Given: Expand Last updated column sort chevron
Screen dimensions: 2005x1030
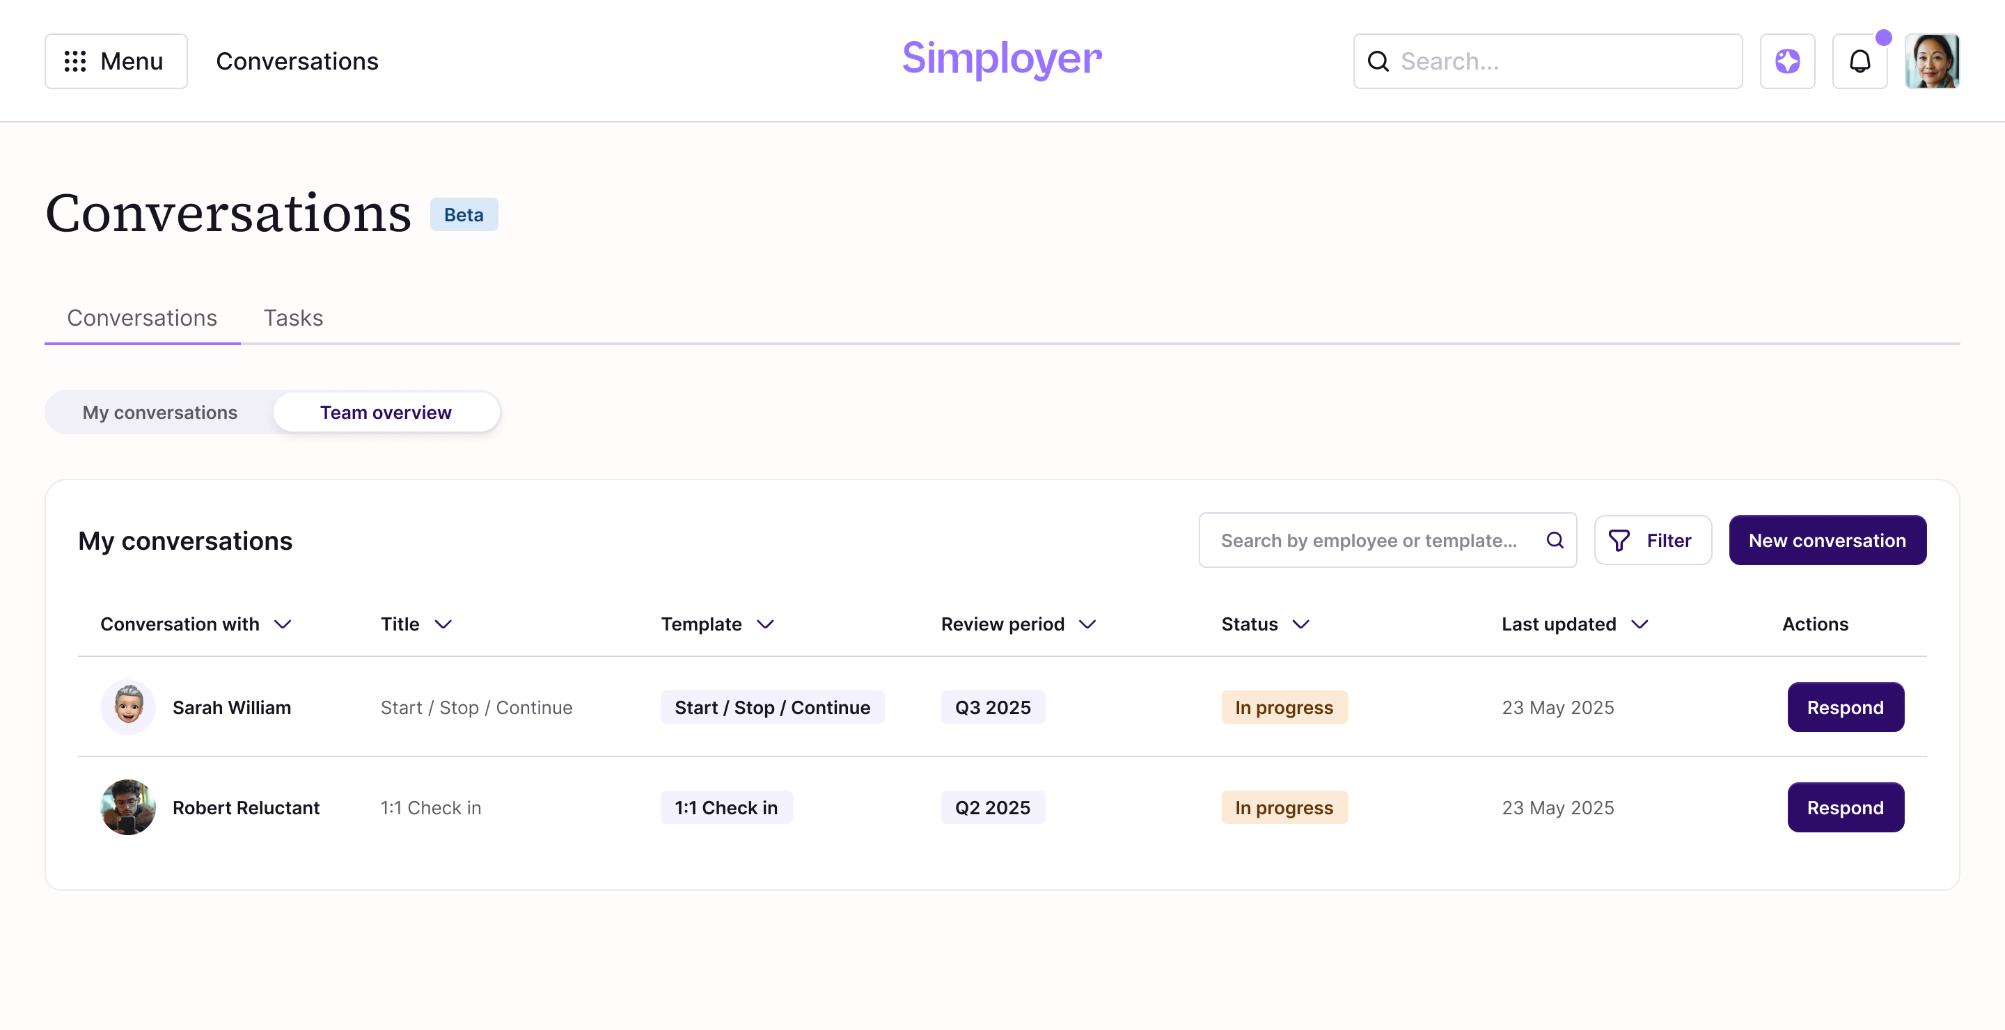Looking at the screenshot, I should coord(1640,624).
